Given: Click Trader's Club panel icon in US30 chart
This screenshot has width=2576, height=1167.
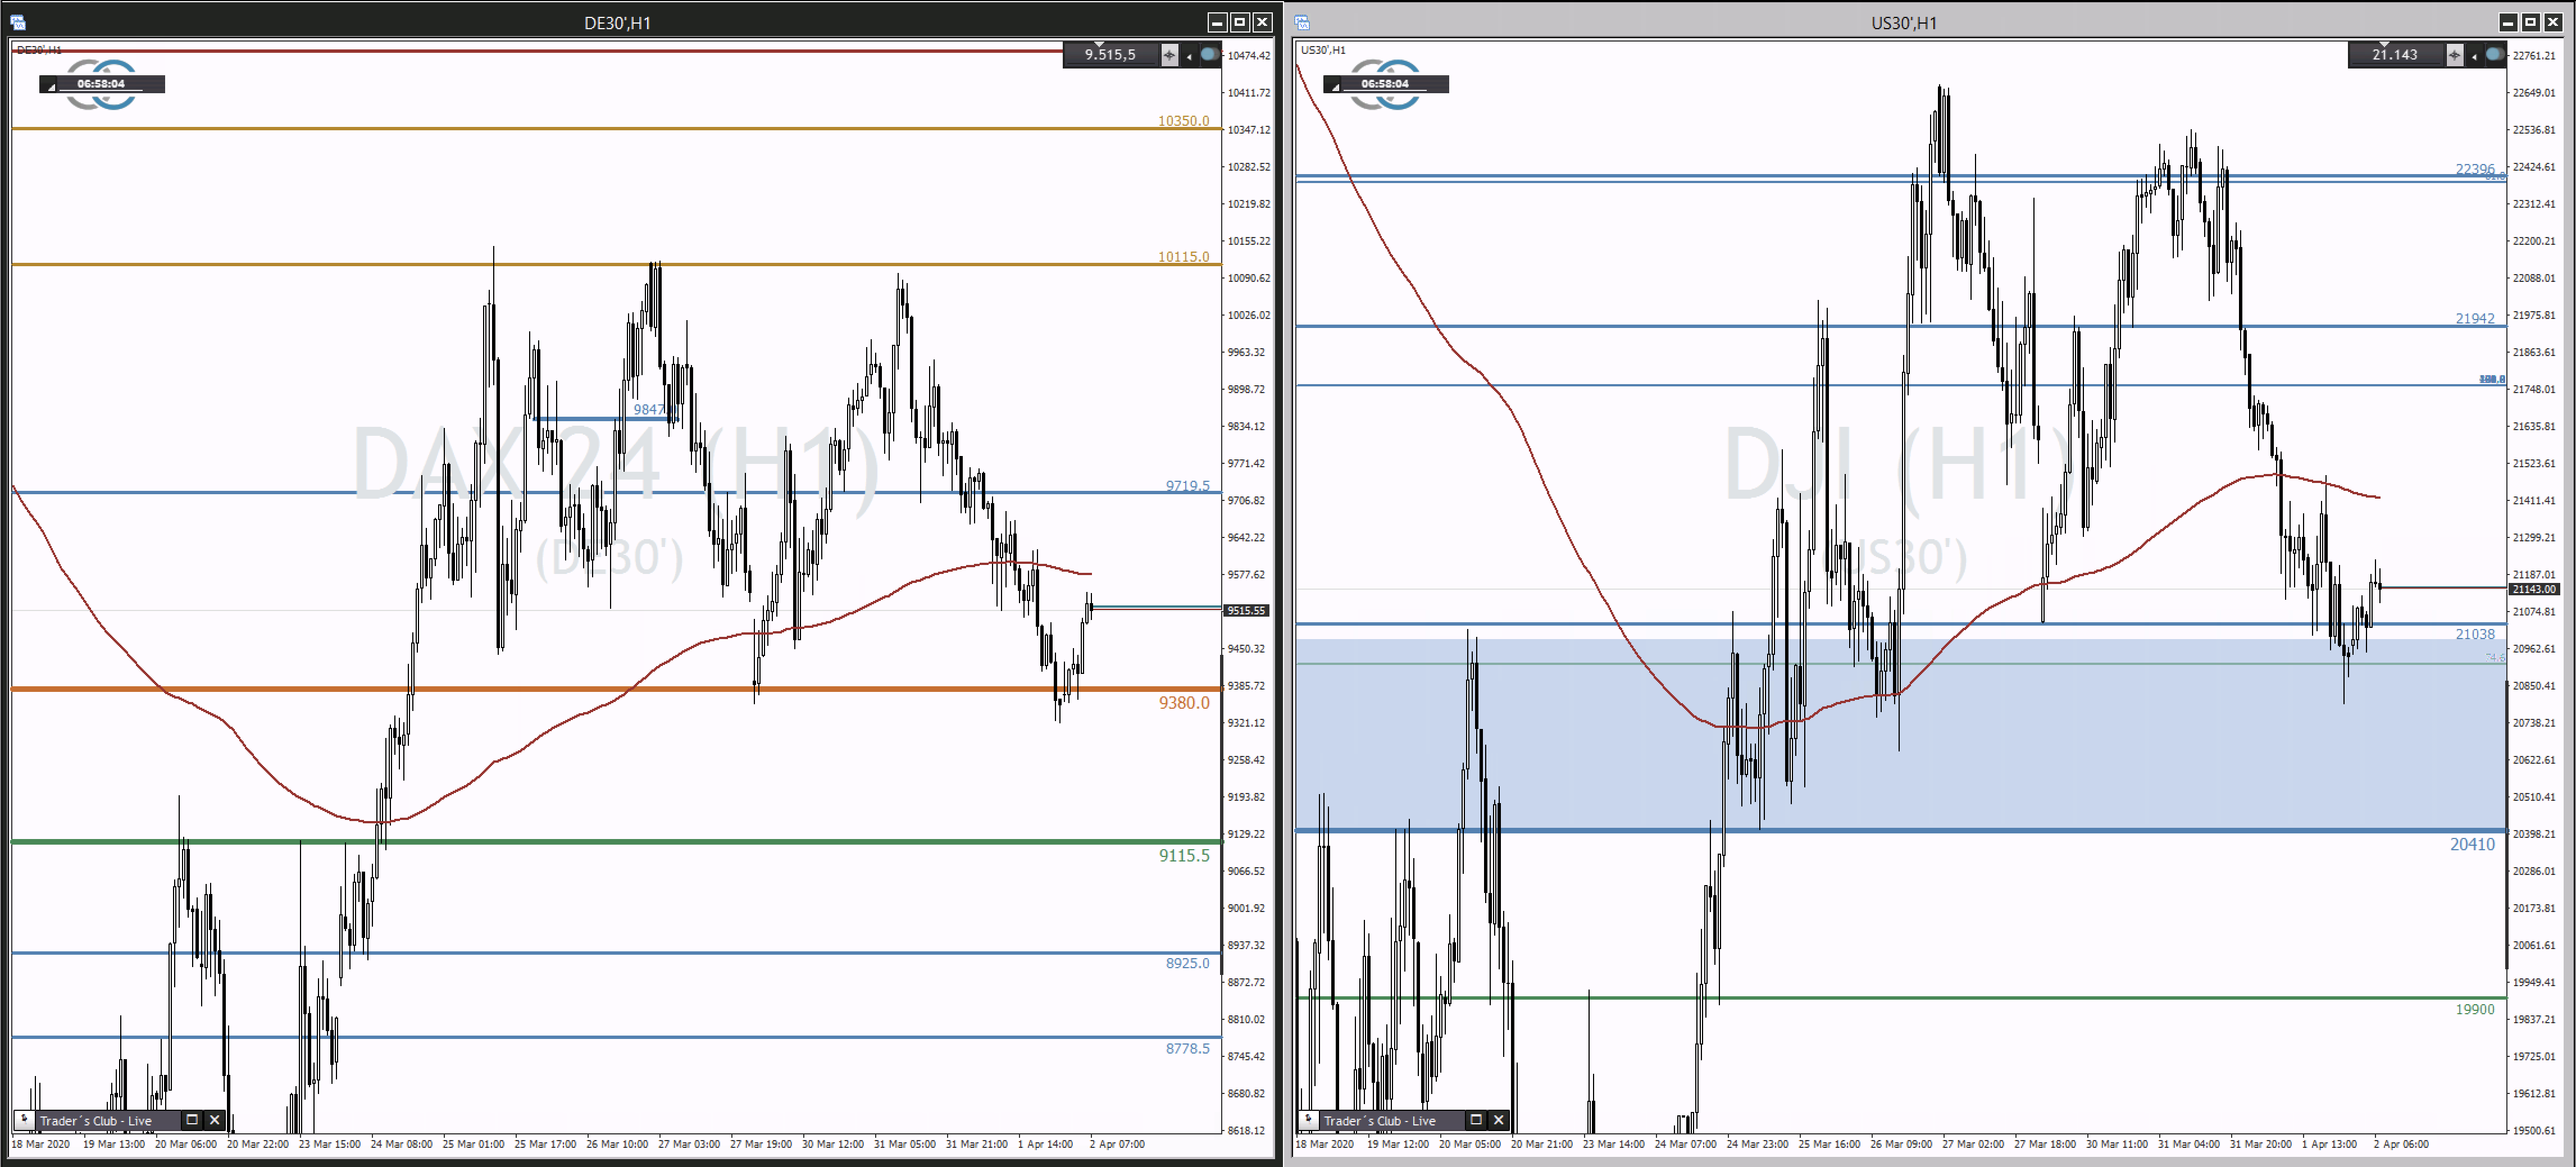Looking at the screenshot, I should click(1308, 1120).
